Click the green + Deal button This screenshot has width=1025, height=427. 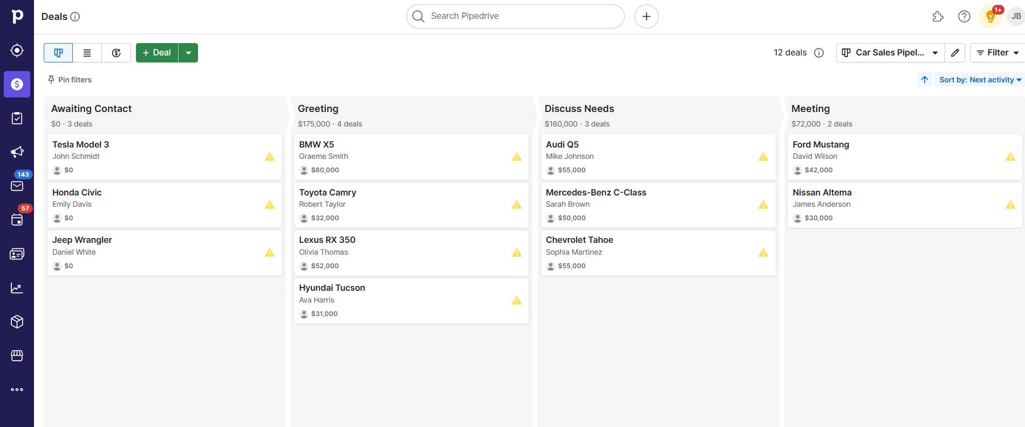click(157, 53)
